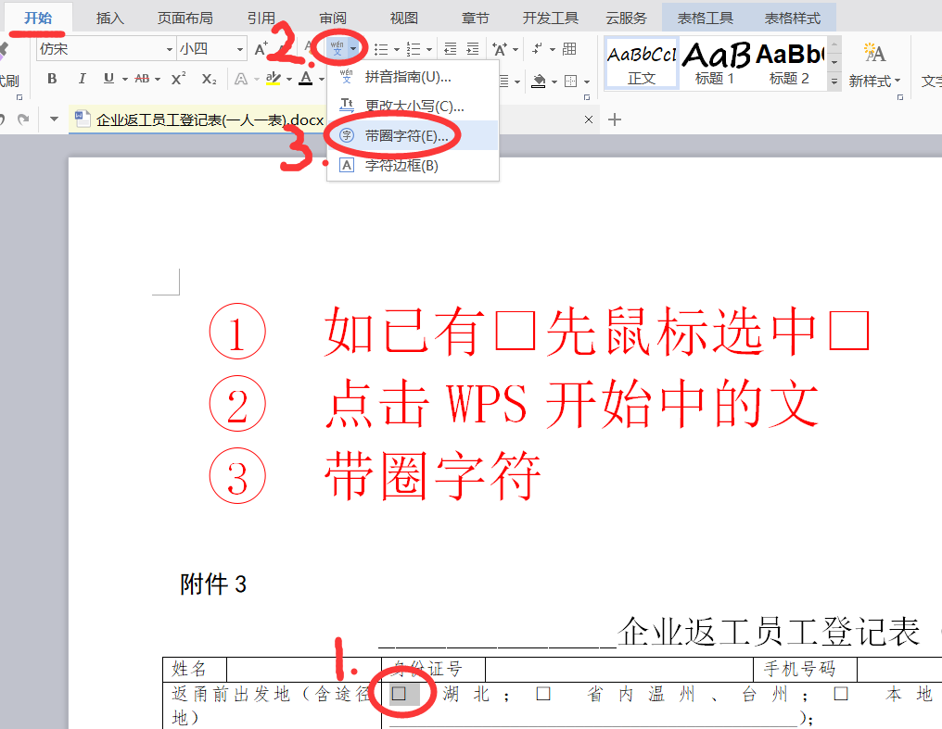The image size is (942, 729).
Task: Click the Chinese layout A icon
Action: pos(499,49)
